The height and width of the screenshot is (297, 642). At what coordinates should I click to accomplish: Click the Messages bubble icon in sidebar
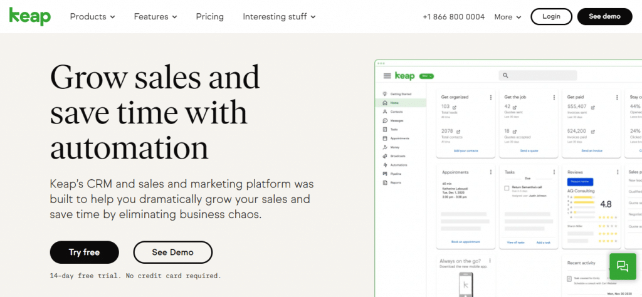pos(384,121)
